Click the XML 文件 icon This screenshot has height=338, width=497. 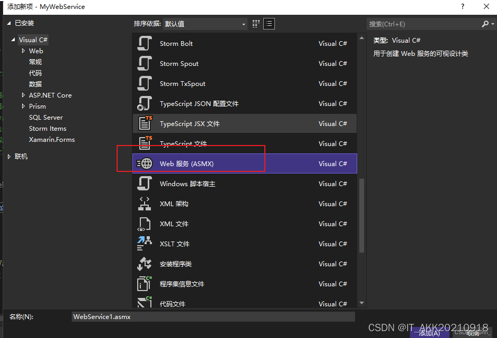pyautogui.click(x=144, y=224)
